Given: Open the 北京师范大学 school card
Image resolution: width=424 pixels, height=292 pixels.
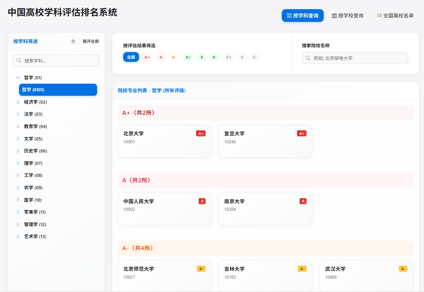Looking at the screenshot, I should coord(164,276).
